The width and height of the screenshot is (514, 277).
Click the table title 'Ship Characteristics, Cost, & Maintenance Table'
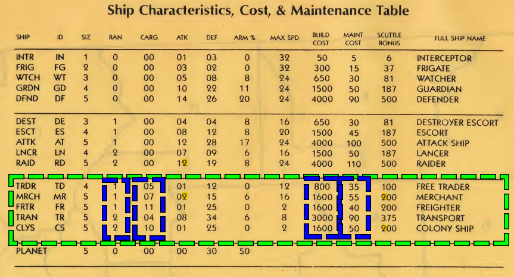pyautogui.click(x=258, y=11)
